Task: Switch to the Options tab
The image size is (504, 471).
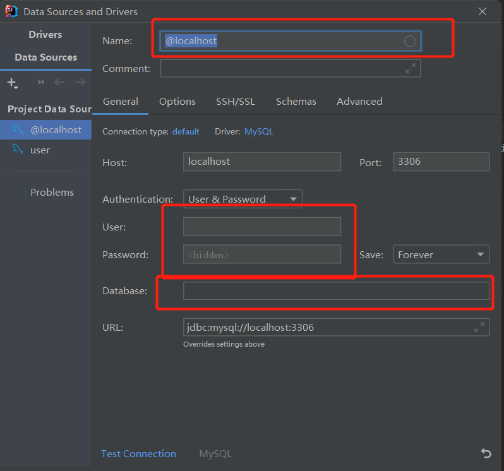Action: (177, 102)
